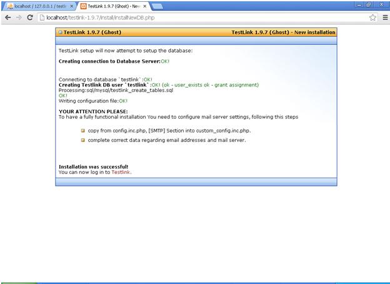Click 'Processing:sql/mysql/testlink_create_tables.sql' line

(x=116, y=90)
